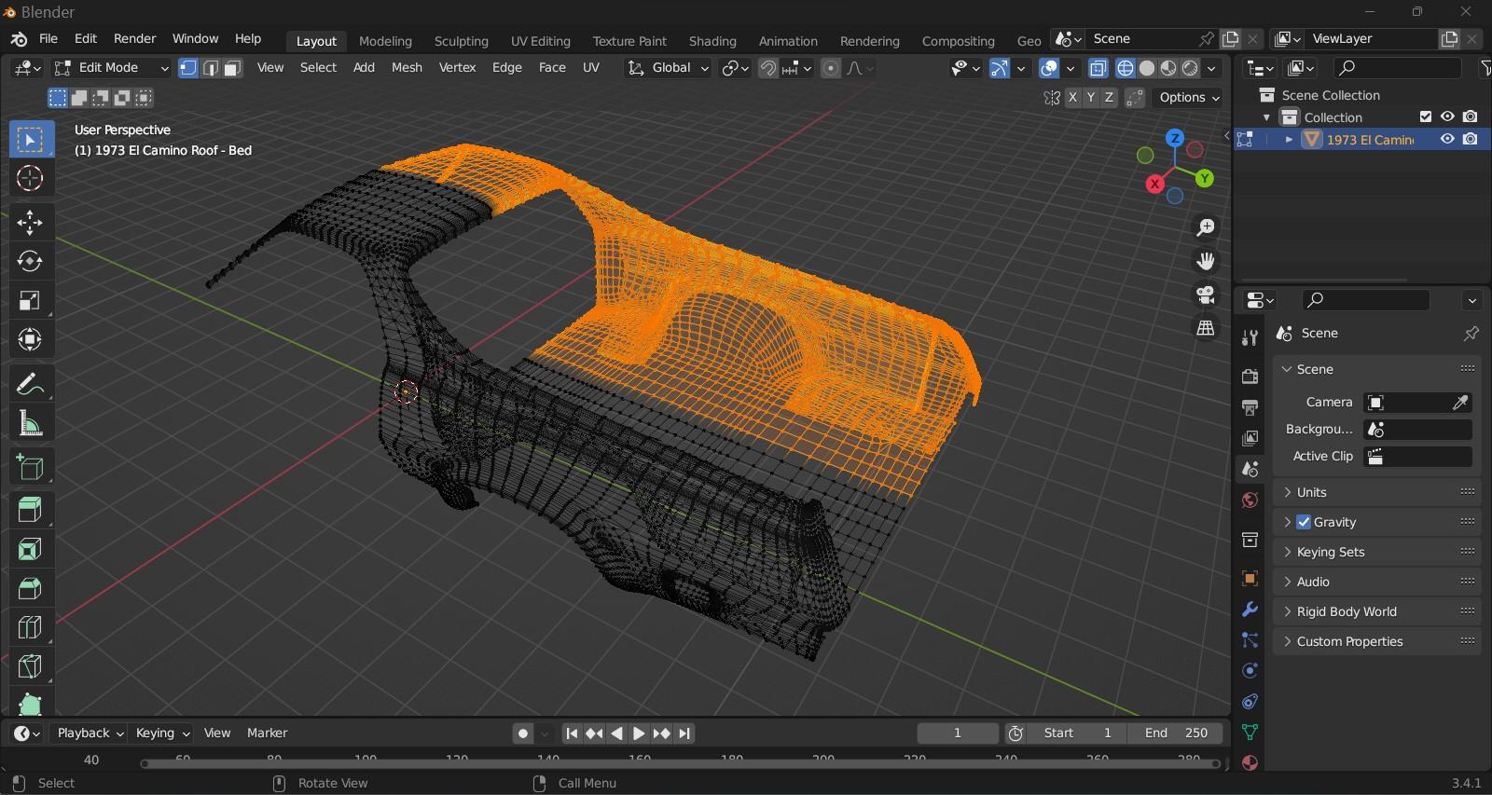Open the Options dropdown
This screenshot has height=795, width=1492.
pos(1189,98)
